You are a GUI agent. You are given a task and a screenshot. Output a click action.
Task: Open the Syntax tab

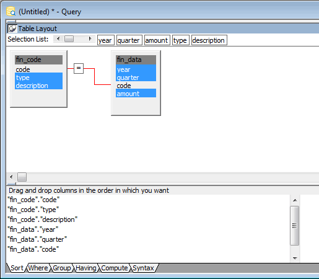(x=144, y=268)
